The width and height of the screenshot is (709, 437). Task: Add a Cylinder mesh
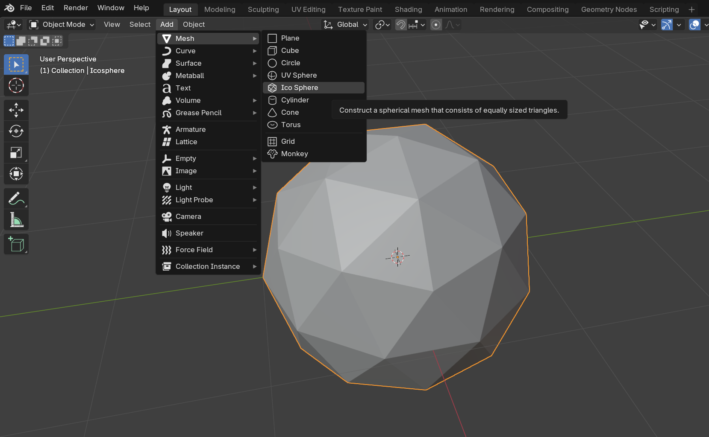tap(314, 100)
